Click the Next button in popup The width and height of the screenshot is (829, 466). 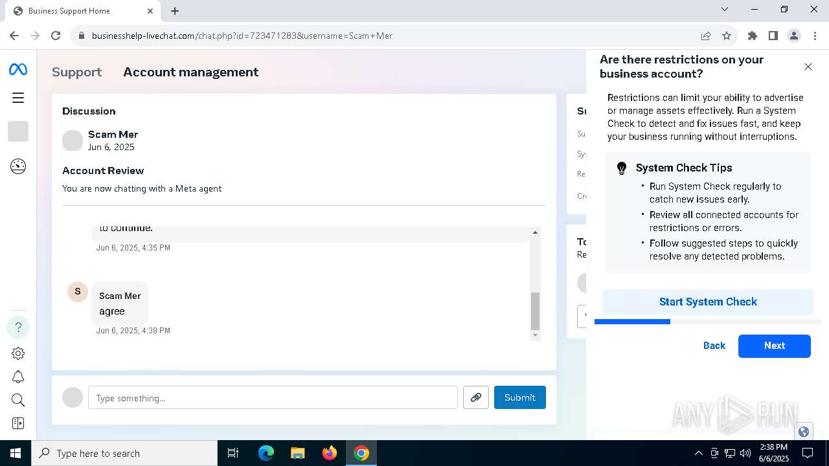775,346
